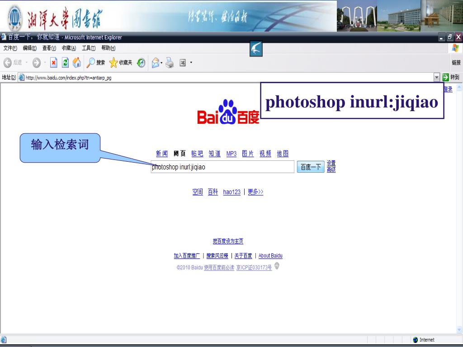Open the Back button history dropdown

pos(27,62)
